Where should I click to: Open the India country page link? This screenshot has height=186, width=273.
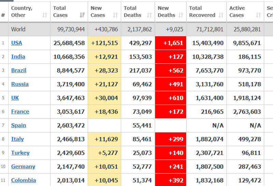click(18, 57)
